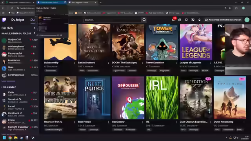Open the Blue Prince category cover

click(94, 98)
